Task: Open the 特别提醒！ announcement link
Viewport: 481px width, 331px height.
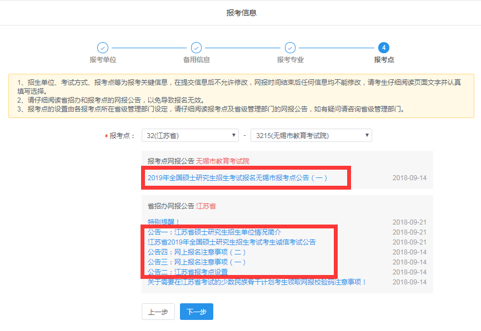Action: pyautogui.click(x=163, y=222)
